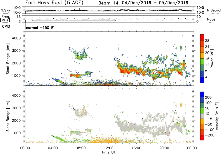
Task: Click the '4000' tick in the power panel
Action: (x=16, y=38)
